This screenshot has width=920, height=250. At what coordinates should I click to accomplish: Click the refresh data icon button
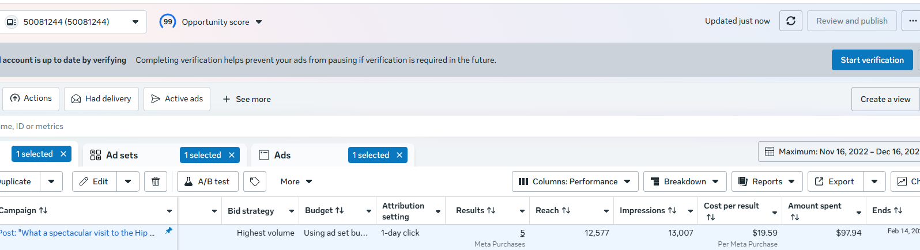[x=791, y=21]
